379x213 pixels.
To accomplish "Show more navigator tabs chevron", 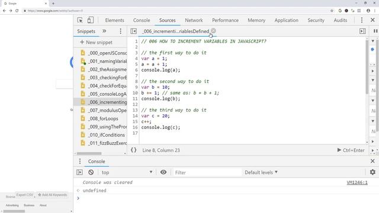I will click(x=104, y=31).
